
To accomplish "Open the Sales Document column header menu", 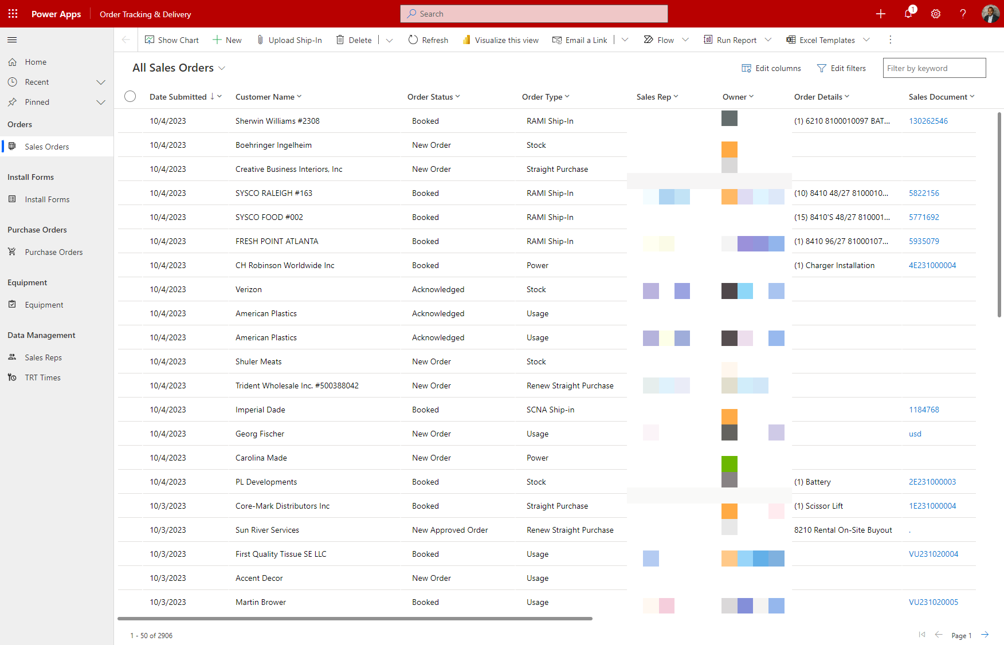I will 942,97.
